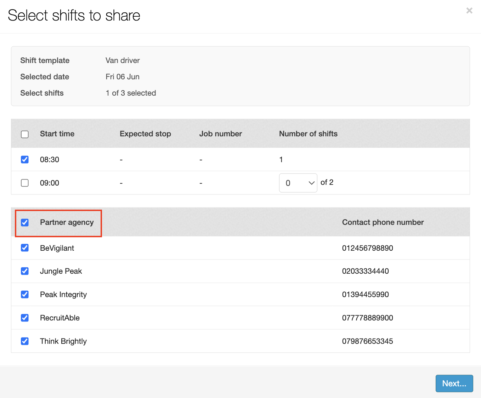The width and height of the screenshot is (481, 398).
Task: Deselect the BeVigilant agency checkbox
Action: (25, 248)
